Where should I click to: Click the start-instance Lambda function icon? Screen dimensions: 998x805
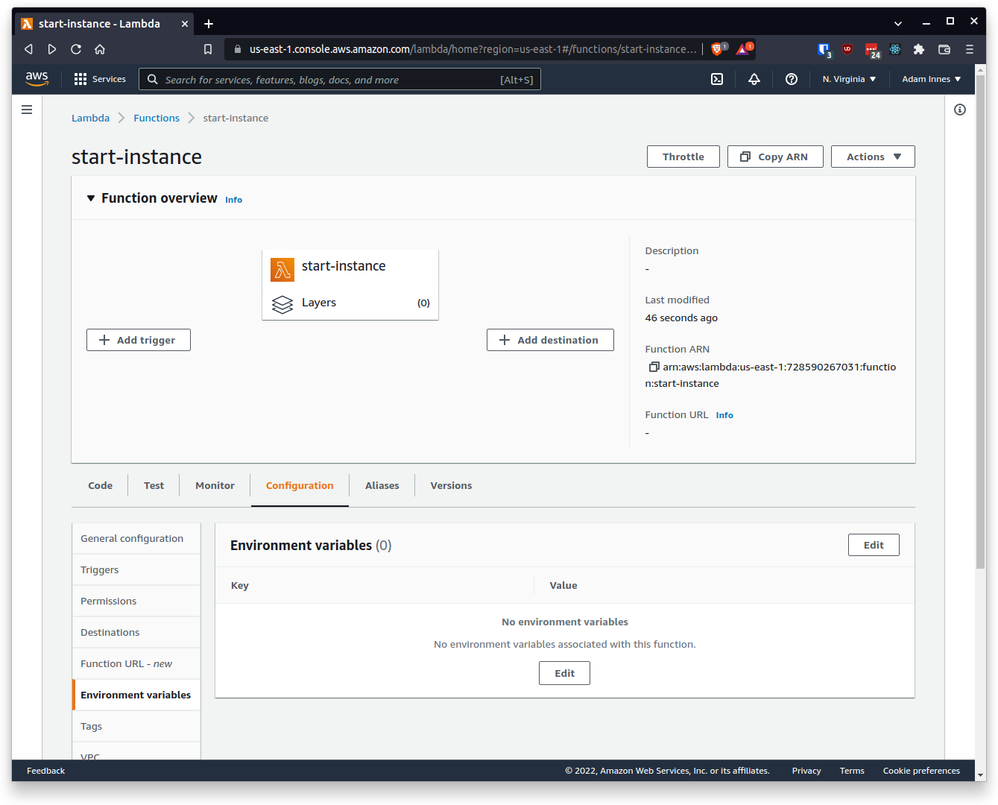tap(282, 270)
